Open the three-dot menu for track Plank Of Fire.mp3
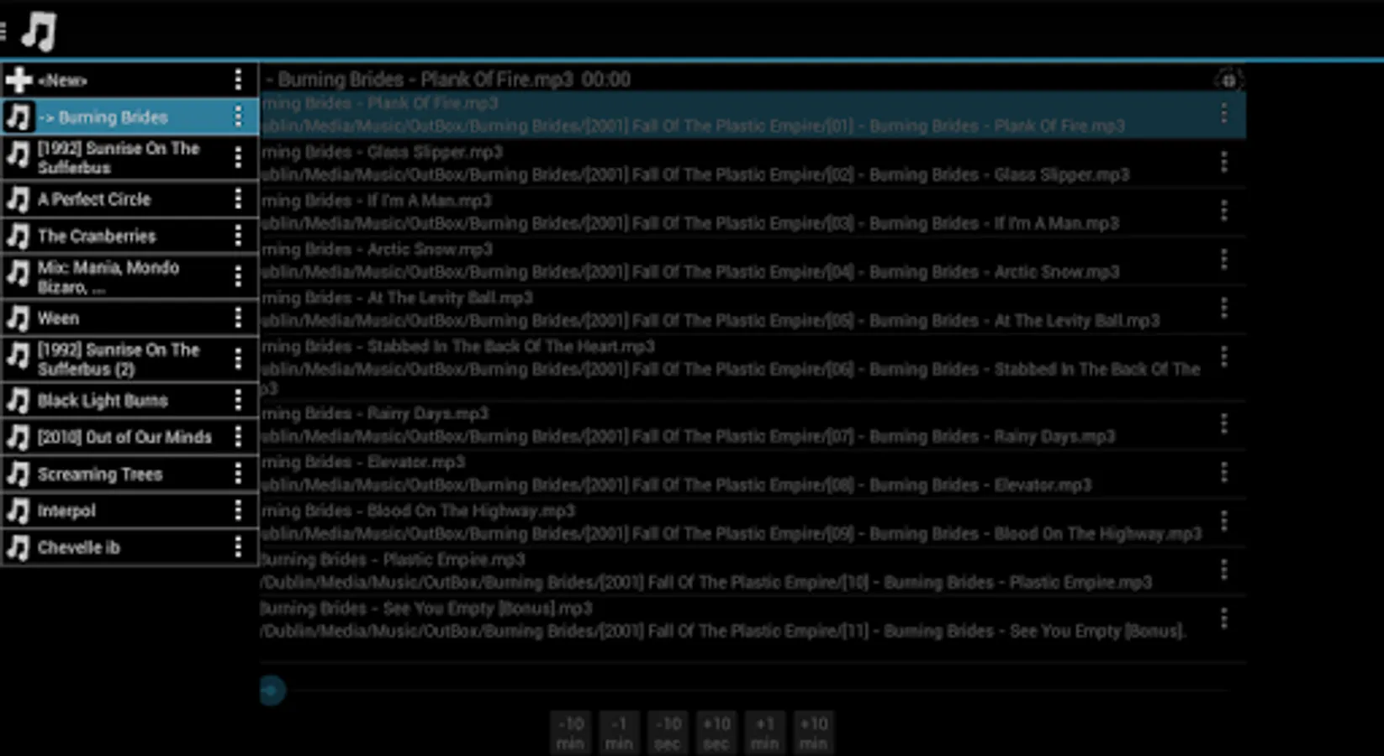1384x756 pixels. 1224,113
